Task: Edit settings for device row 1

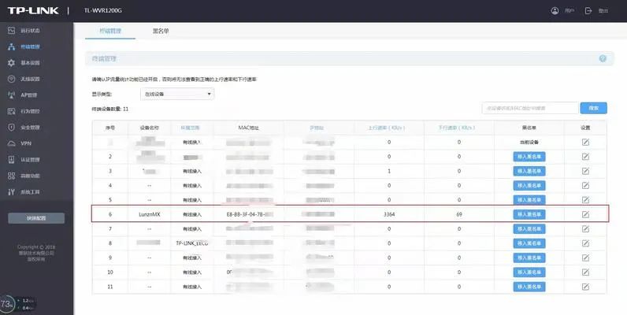Action: (x=585, y=143)
